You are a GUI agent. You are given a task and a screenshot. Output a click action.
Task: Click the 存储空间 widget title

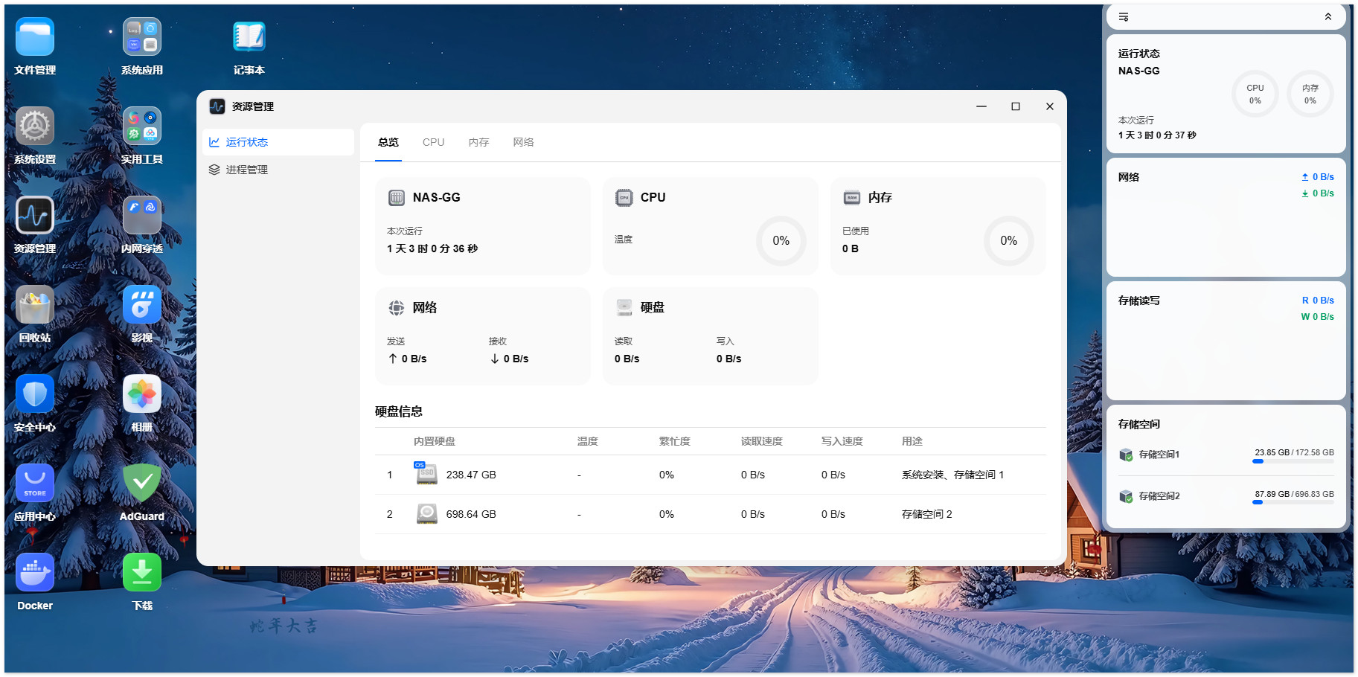(x=1139, y=424)
